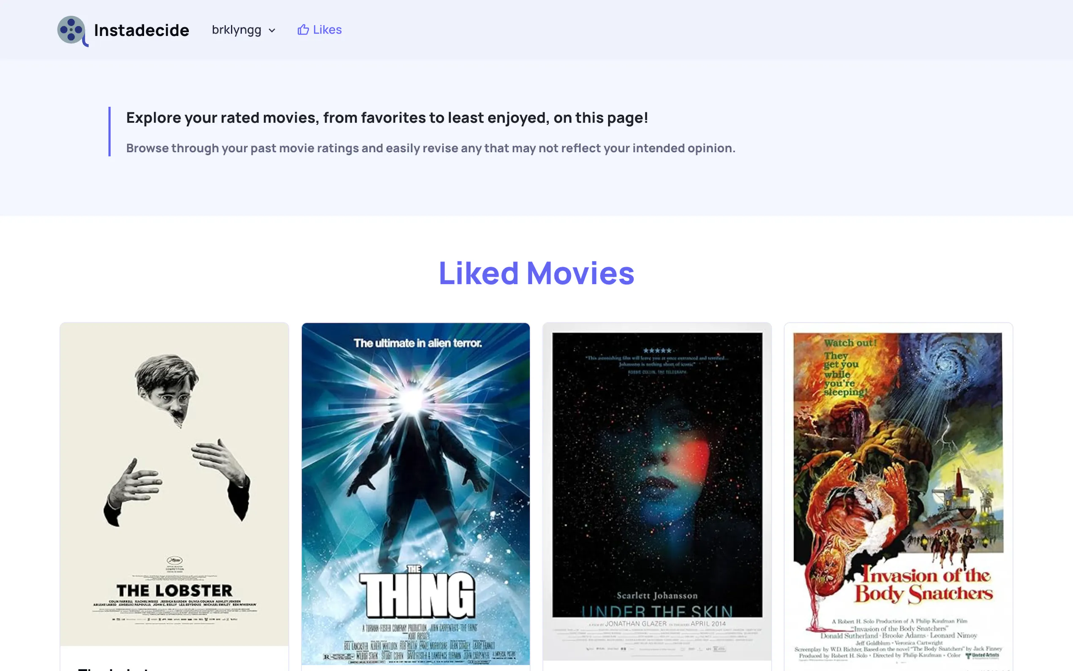Click the Instadecide film reel logo
This screenshot has width=1073, height=671.
tap(72, 30)
